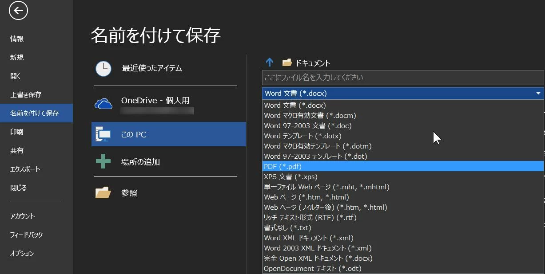Click the clock icon for recent items
The height and width of the screenshot is (274, 545).
pyautogui.click(x=103, y=68)
